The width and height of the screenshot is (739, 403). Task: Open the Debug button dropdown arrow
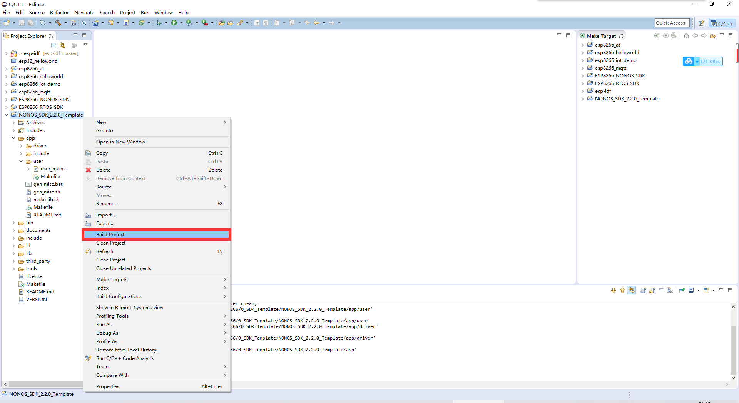point(166,23)
